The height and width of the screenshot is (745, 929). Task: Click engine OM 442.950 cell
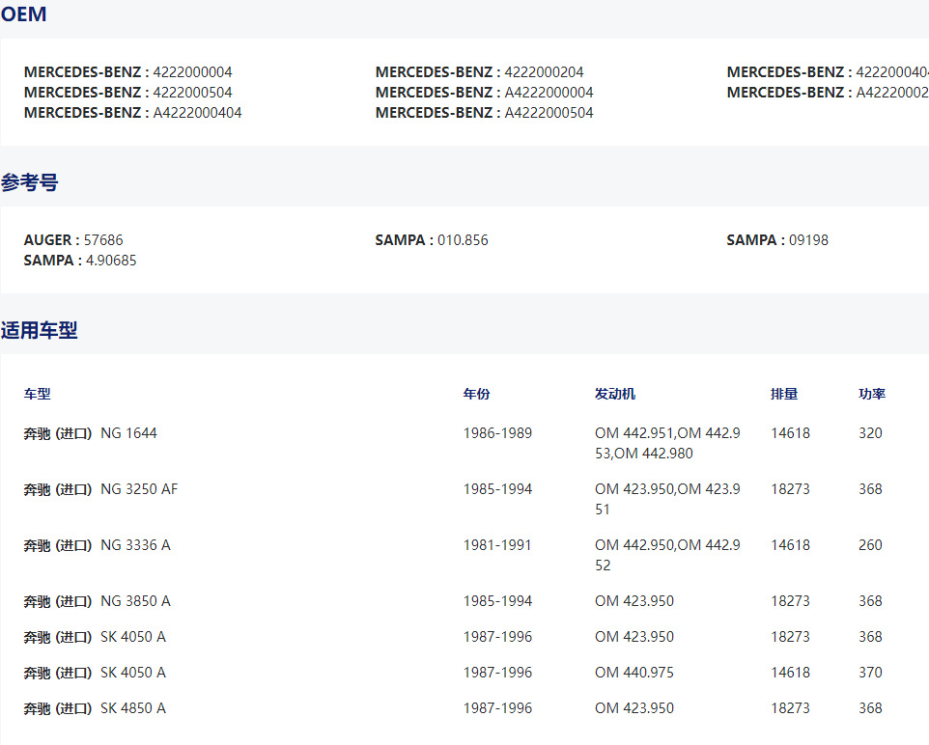[667, 555]
